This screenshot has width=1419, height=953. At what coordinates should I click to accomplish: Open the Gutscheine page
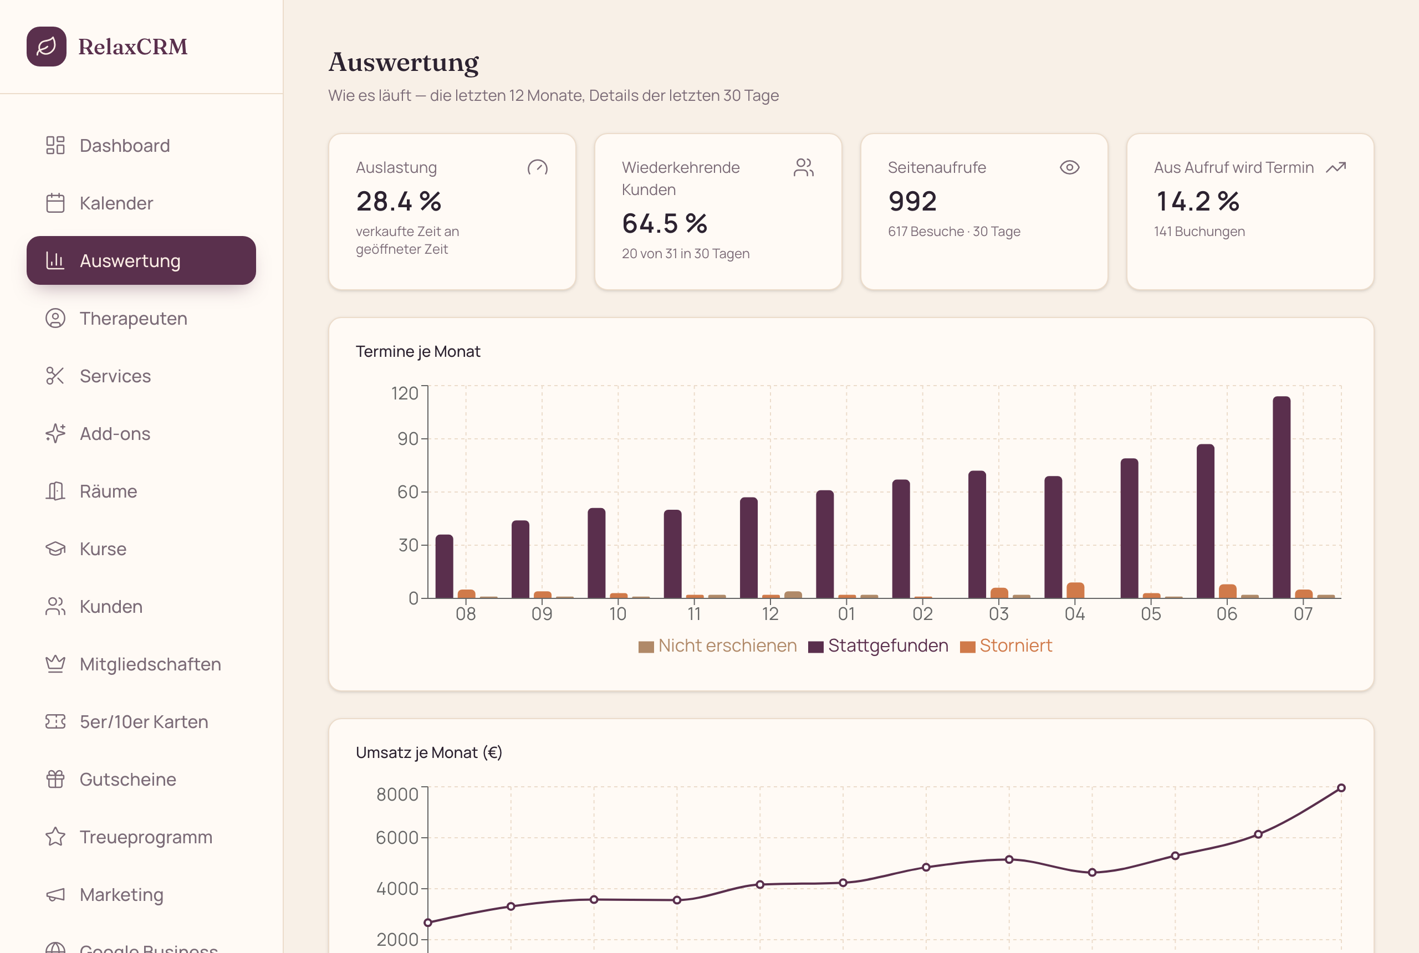pos(141,779)
